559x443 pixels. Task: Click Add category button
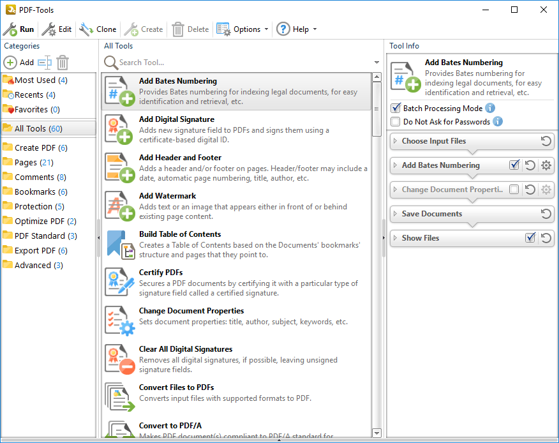(19, 63)
